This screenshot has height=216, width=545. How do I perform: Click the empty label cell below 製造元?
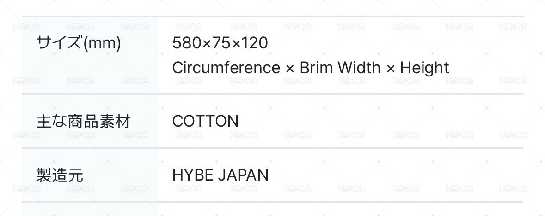(90, 210)
